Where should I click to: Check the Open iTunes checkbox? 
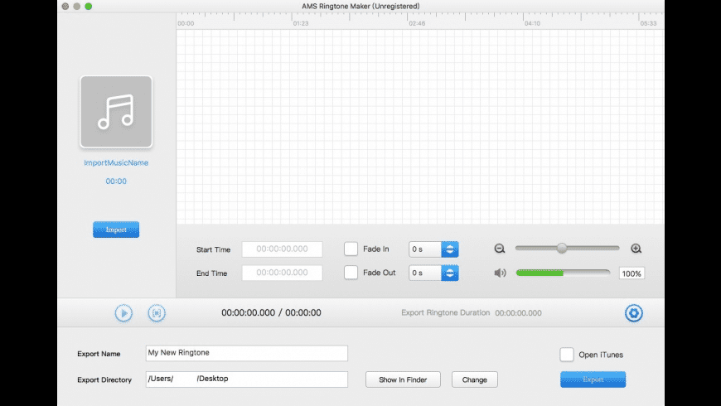click(x=567, y=355)
